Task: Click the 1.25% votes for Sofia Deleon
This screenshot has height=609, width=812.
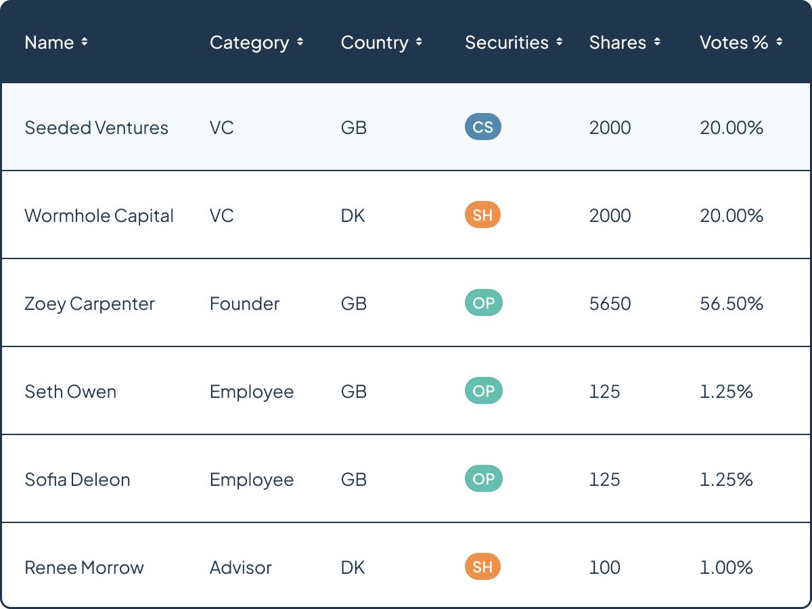Action: point(727,480)
